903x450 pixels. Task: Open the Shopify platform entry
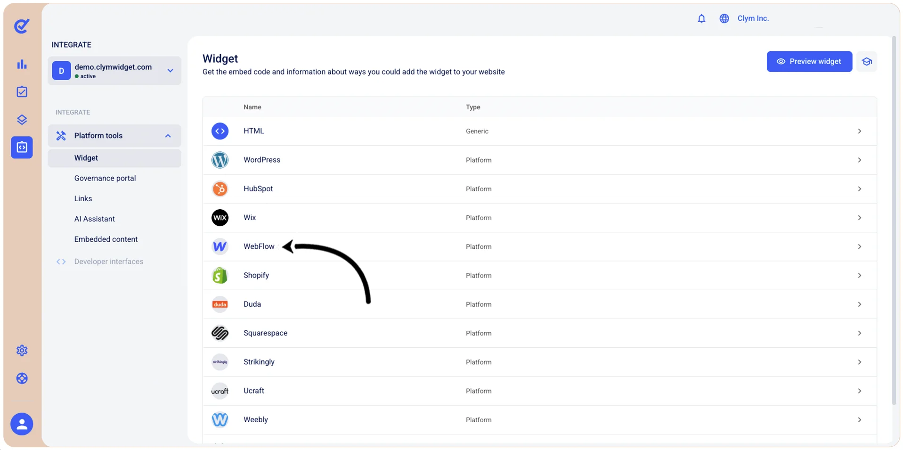[x=540, y=276]
